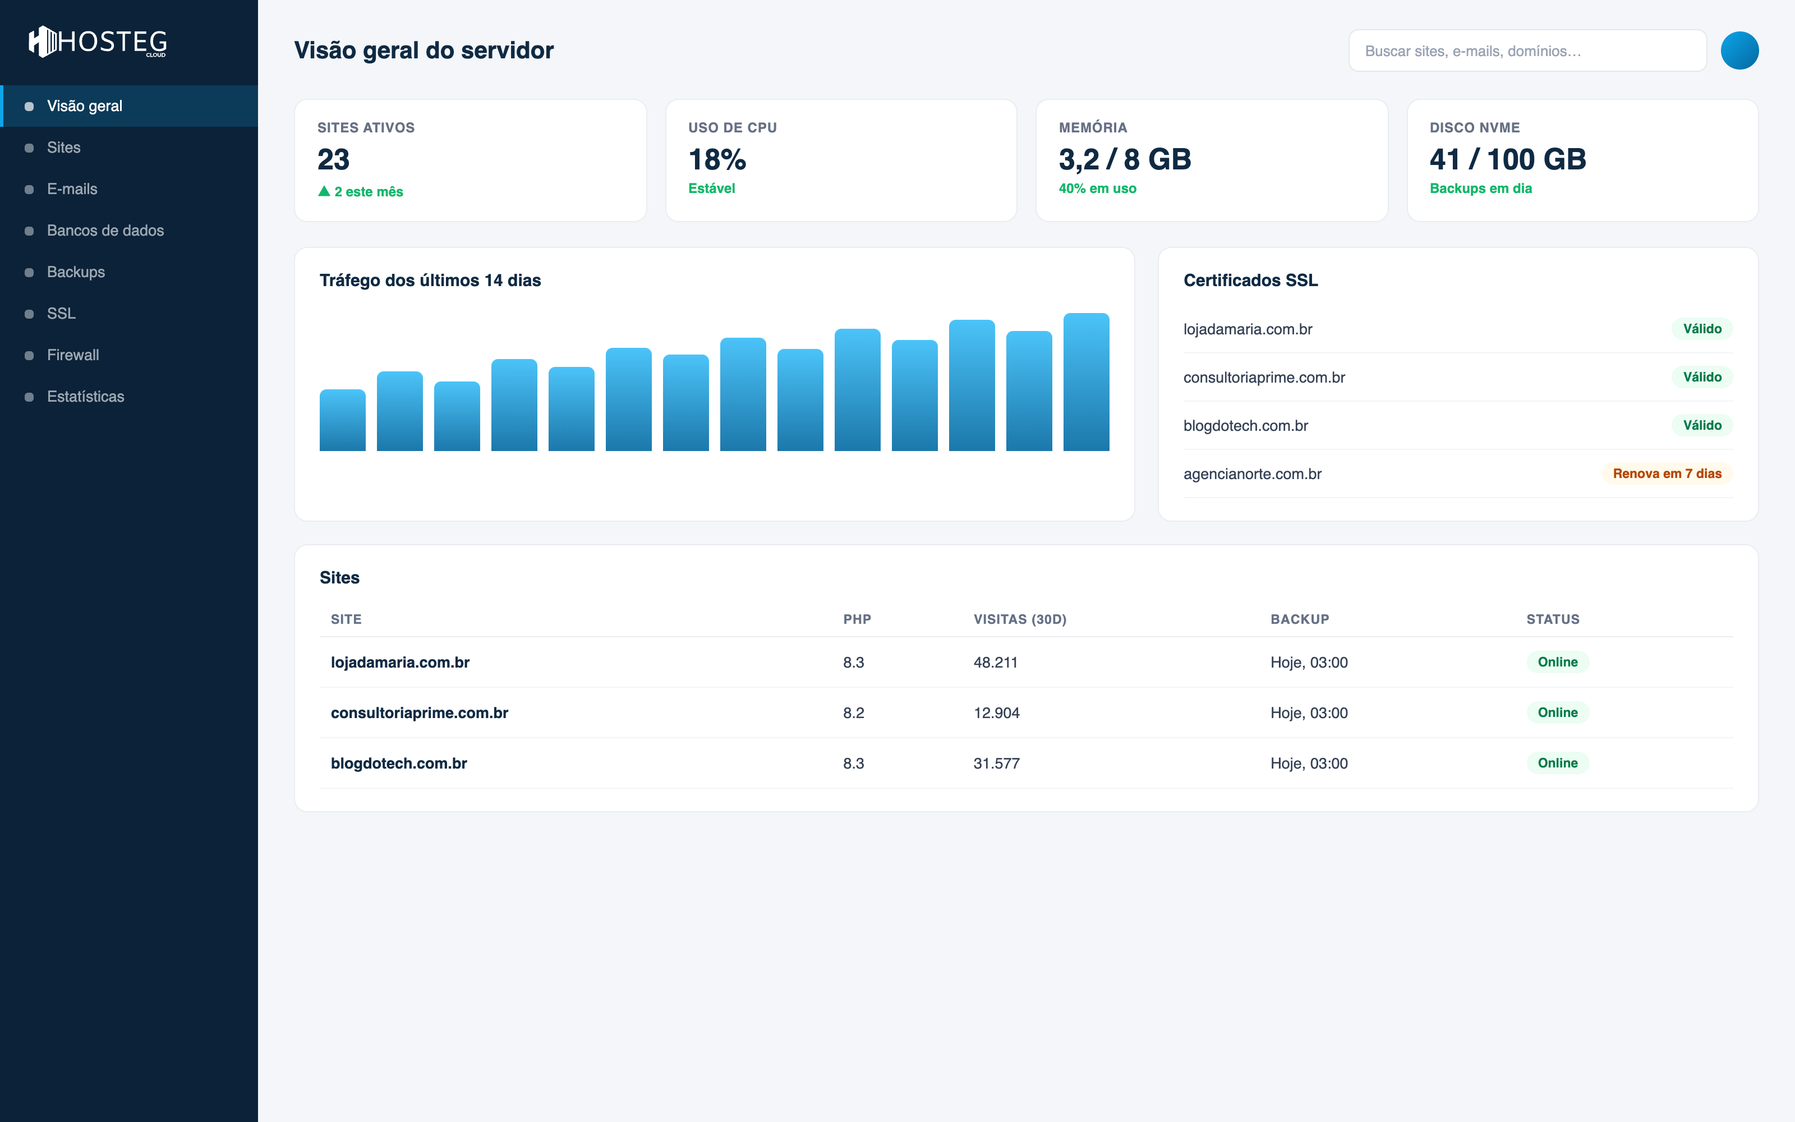
Task: View Estatísticas in the sidebar
Action: click(x=129, y=397)
